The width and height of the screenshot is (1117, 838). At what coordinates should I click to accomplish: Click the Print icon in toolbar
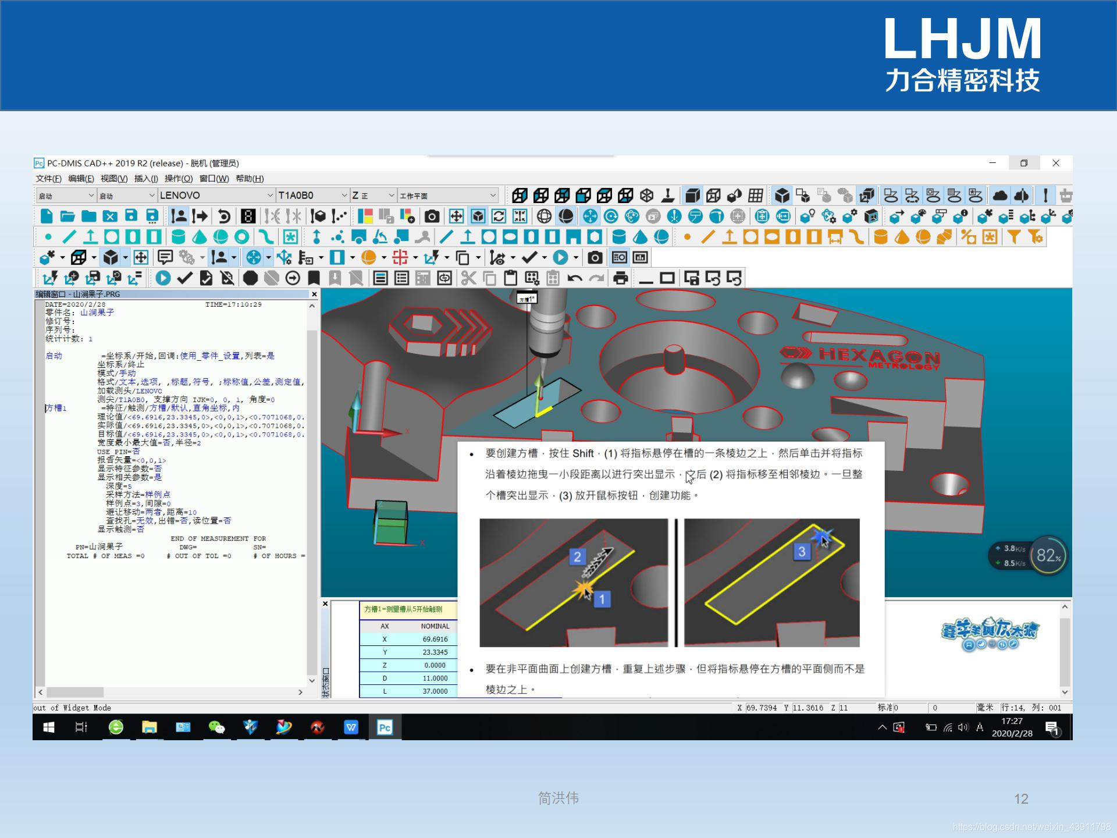(x=620, y=278)
